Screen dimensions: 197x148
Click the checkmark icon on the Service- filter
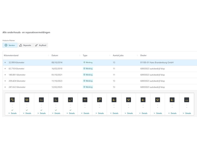[6, 45]
